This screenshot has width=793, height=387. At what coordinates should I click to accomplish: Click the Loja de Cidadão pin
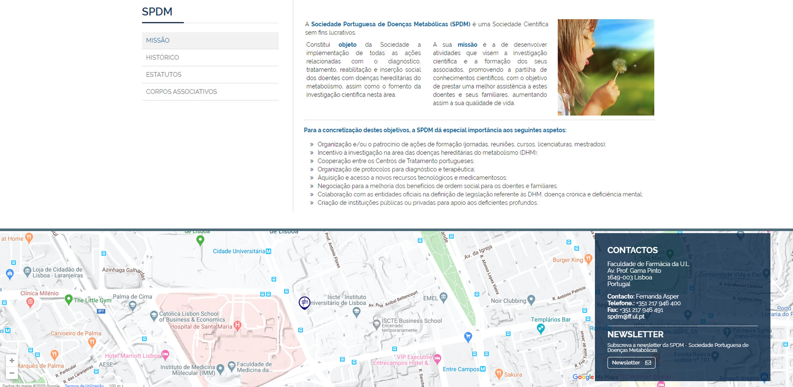tap(27, 272)
